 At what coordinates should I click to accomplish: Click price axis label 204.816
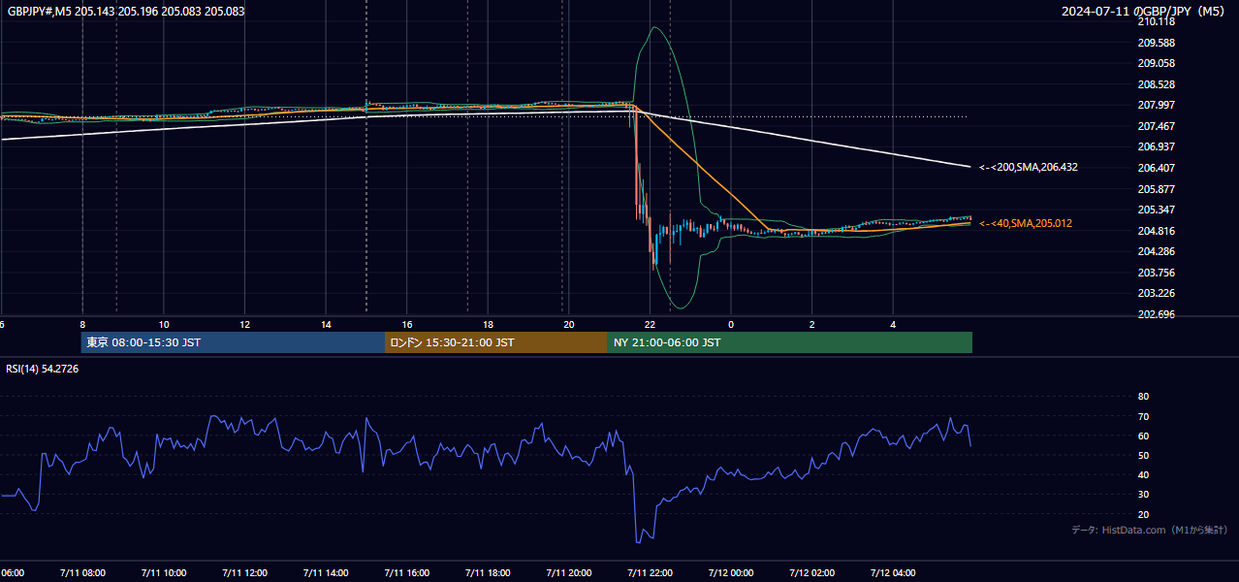(1157, 231)
